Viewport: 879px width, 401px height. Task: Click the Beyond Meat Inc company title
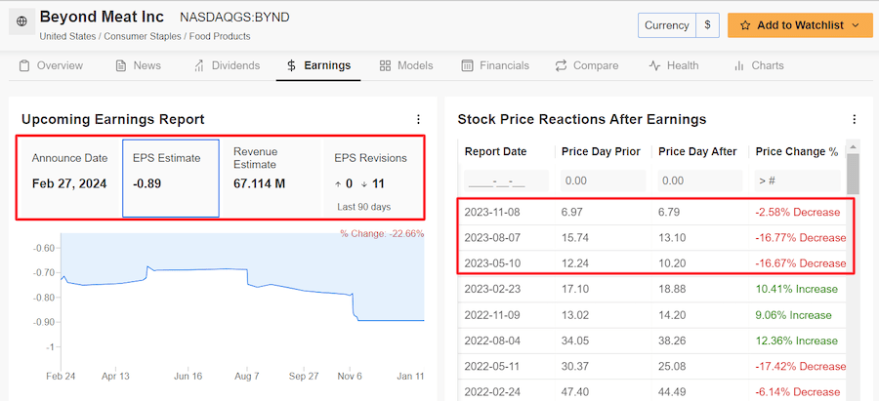click(x=102, y=17)
